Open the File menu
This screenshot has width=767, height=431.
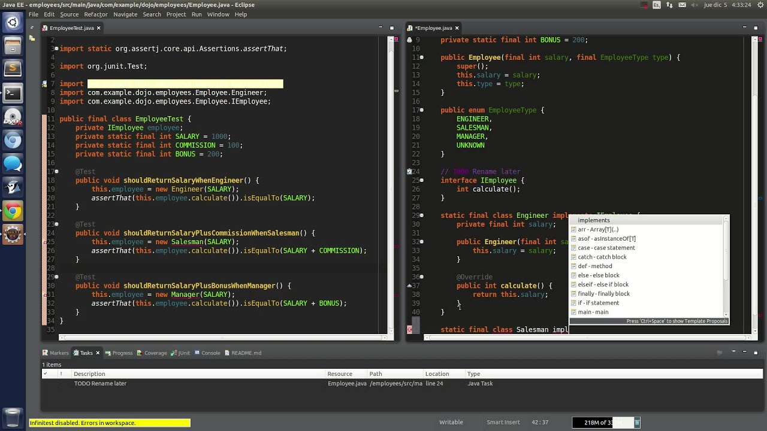(x=34, y=14)
